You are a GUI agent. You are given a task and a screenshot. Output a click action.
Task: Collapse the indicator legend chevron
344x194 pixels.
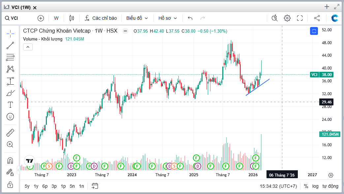point(28,47)
